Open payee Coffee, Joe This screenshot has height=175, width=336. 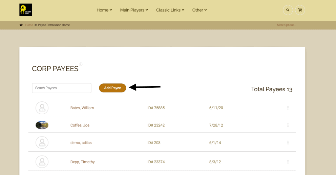click(80, 125)
